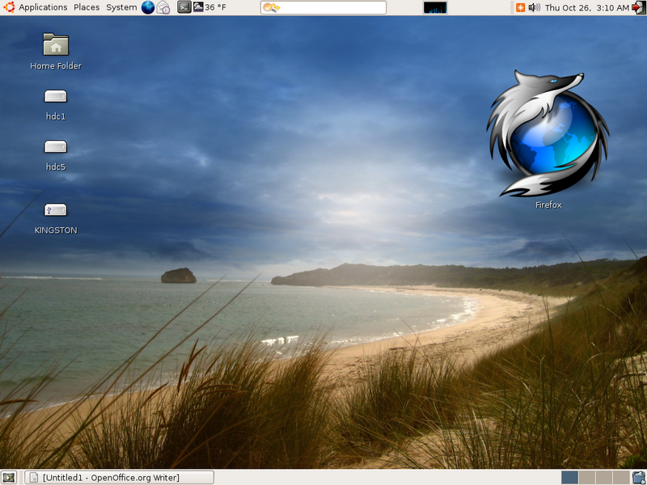Click the weather applet showing 36 °F
This screenshot has height=485, width=647.
(209, 7)
